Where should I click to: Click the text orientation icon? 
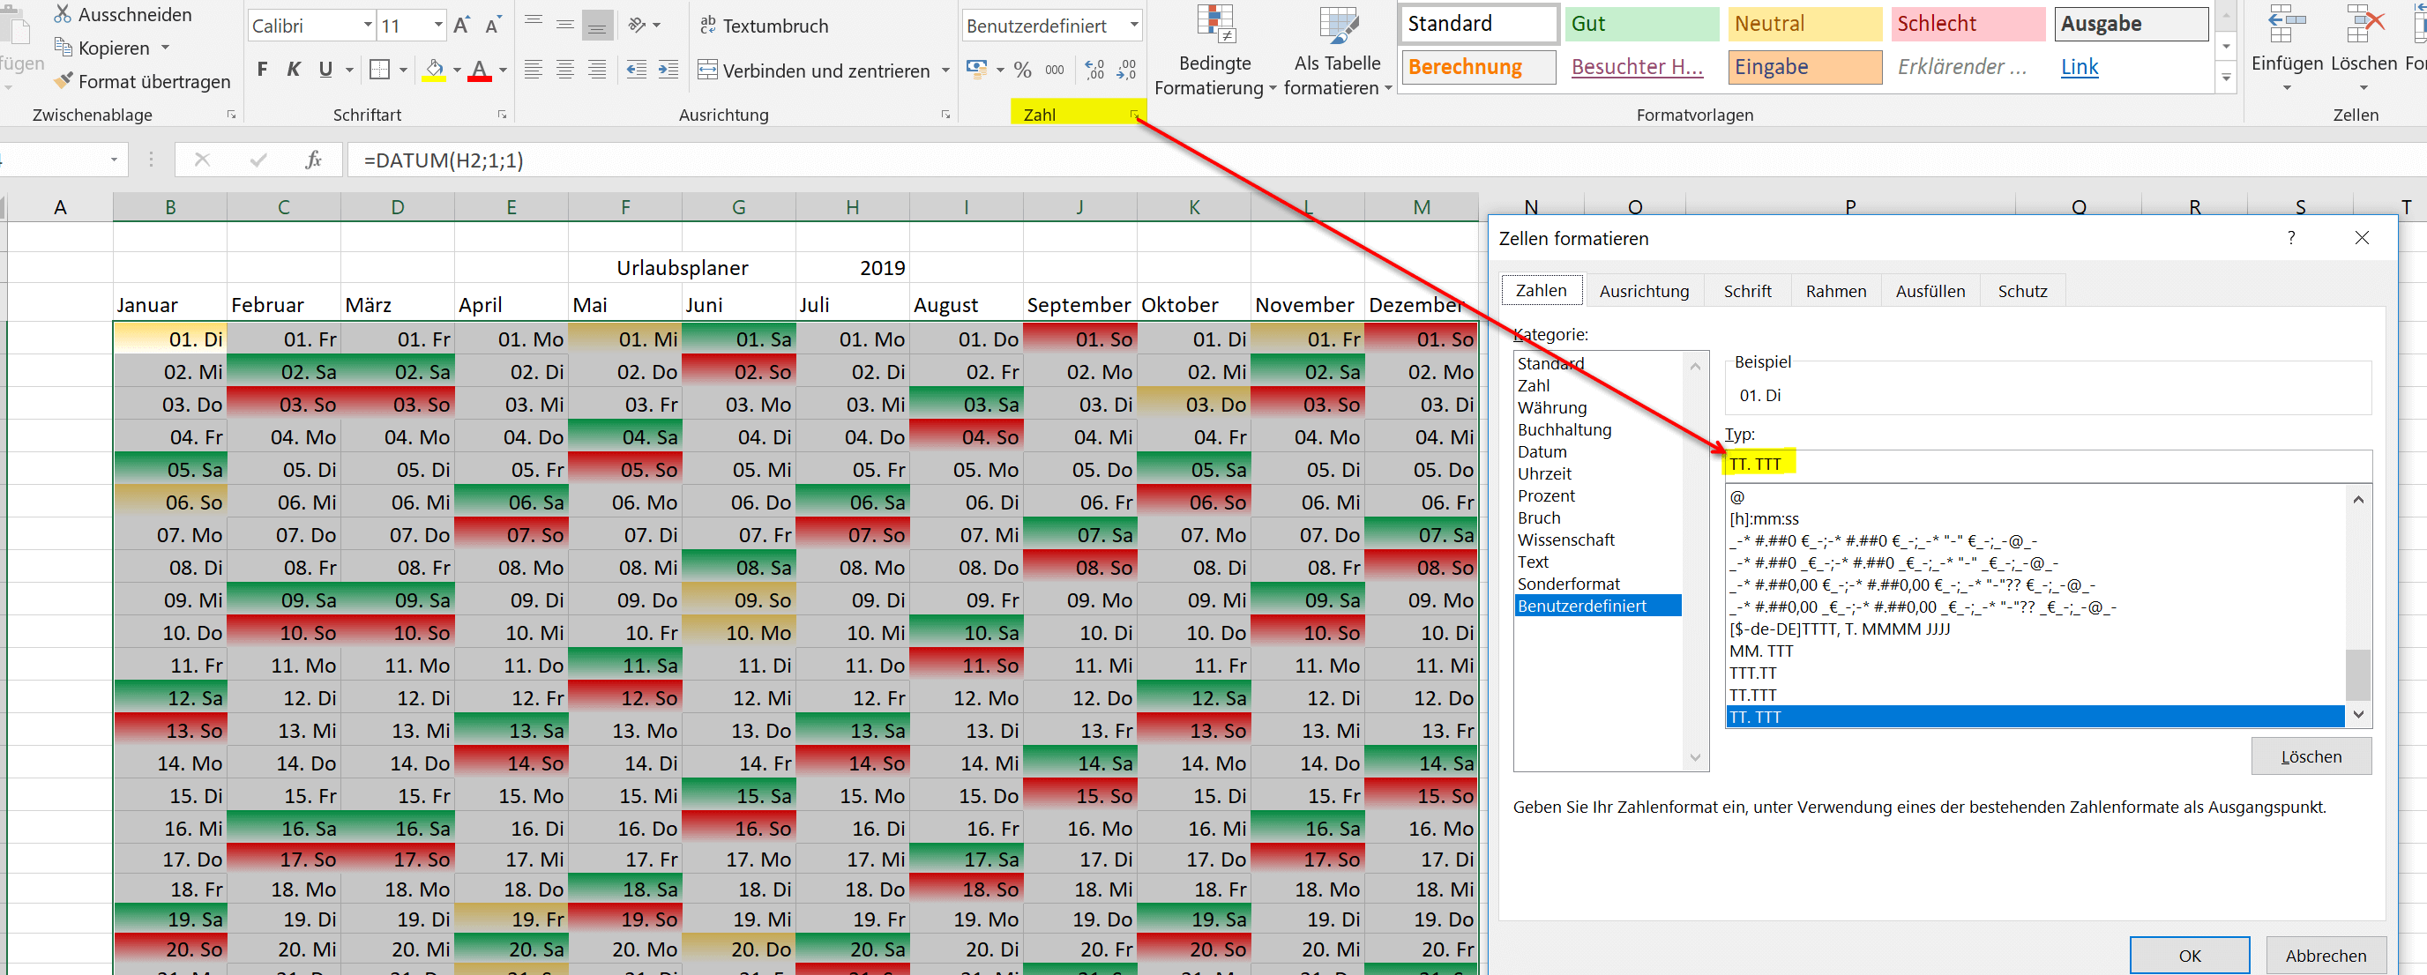[638, 25]
